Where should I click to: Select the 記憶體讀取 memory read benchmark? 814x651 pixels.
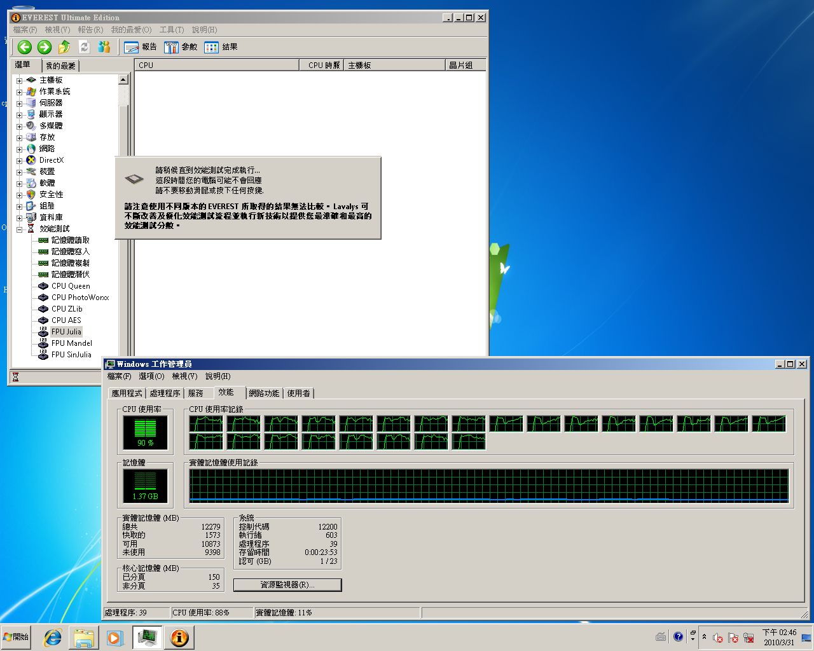coord(71,240)
